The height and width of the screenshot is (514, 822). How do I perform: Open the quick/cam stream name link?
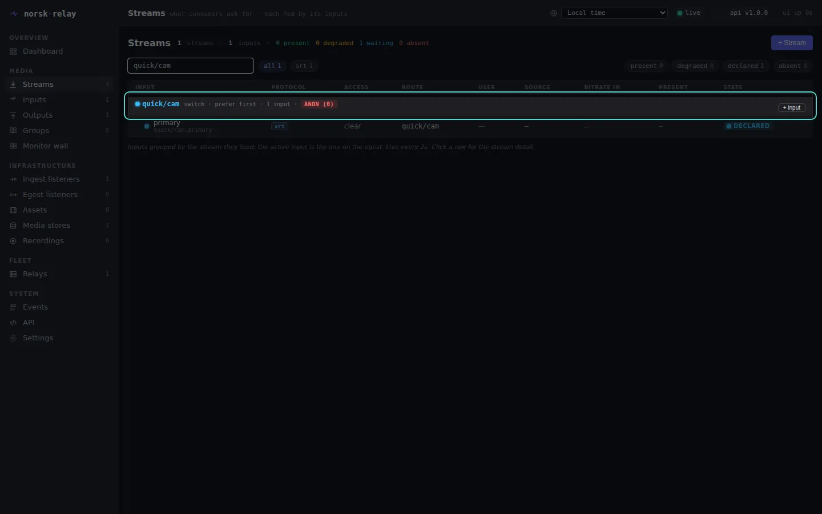click(160, 104)
